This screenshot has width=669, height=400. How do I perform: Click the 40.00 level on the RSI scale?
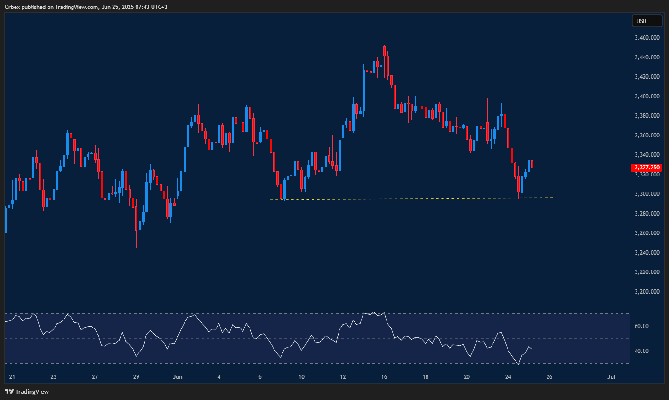[641, 351]
